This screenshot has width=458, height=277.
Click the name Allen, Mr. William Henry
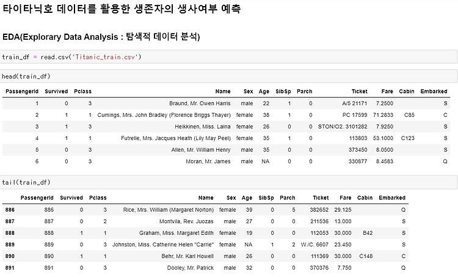201,150
